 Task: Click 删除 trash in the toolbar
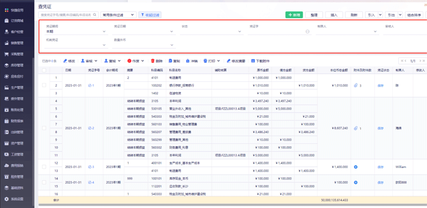(157, 61)
